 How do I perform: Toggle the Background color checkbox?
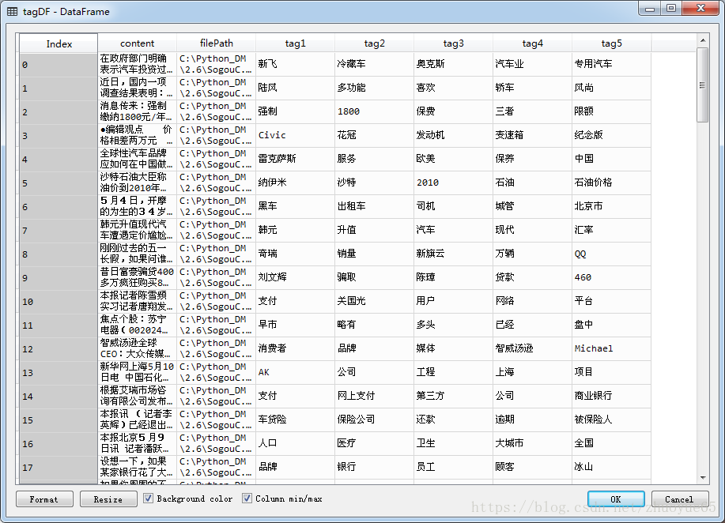tap(149, 499)
